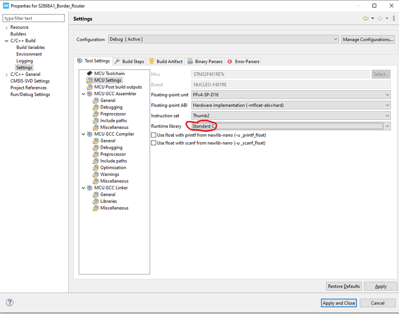399x314 pixels.
Task: Select Linker Miscellaneous tree item
Action: point(114,208)
